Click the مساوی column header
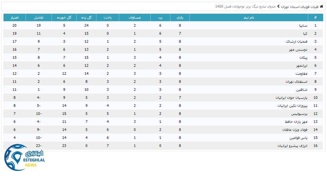Image resolution: width=327 pixels, height=178 pixels. click(135, 17)
